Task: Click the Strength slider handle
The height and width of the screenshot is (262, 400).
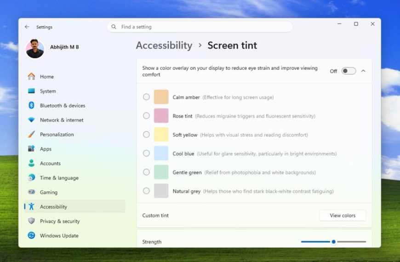Action: coord(333,242)
